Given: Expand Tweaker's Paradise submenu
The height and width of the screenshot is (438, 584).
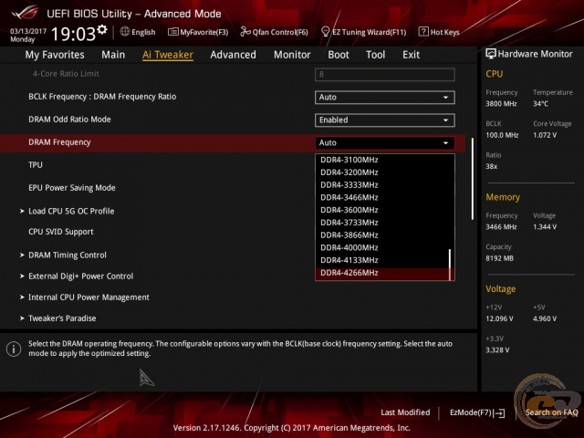Looking at the screenshot, I should (x=62, y=318).
